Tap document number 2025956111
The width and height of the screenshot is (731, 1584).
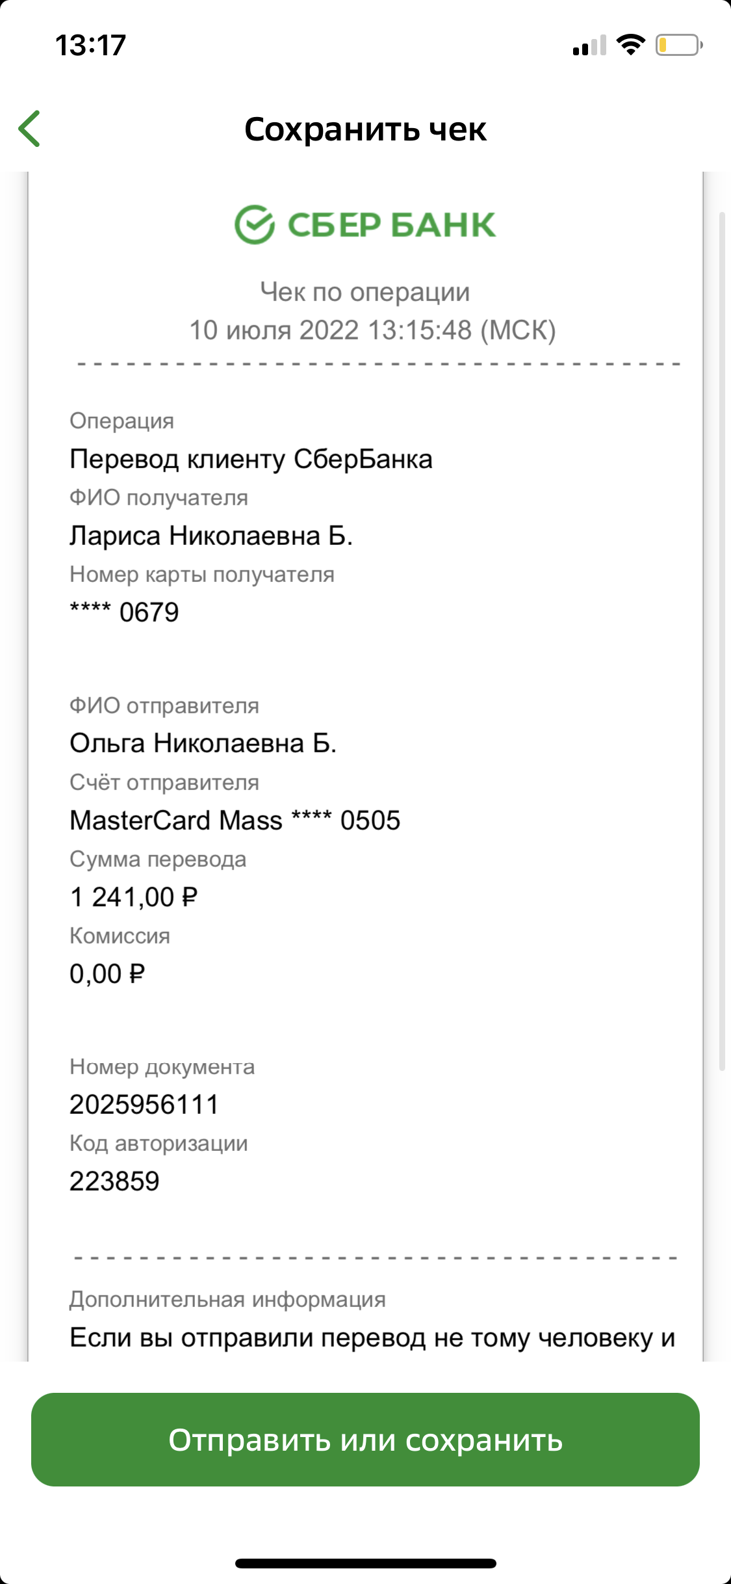click(x=144, y=1105)
